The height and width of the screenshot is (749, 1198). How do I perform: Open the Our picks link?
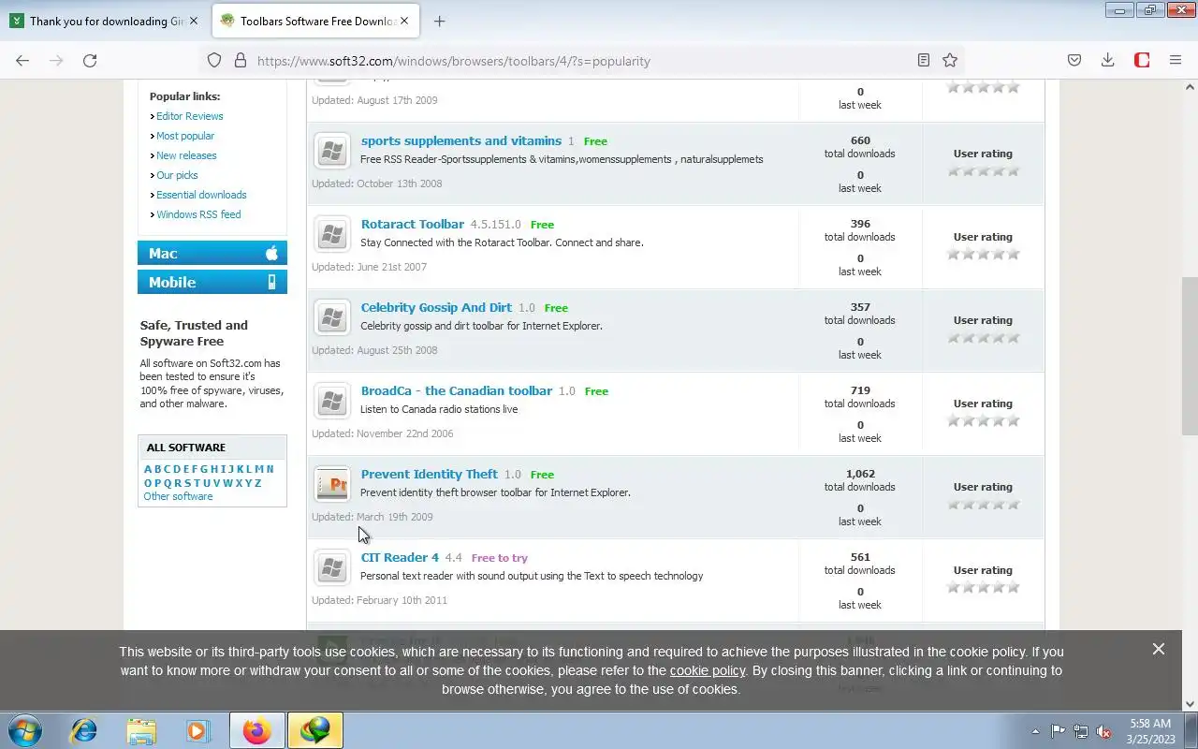(177, 175)
